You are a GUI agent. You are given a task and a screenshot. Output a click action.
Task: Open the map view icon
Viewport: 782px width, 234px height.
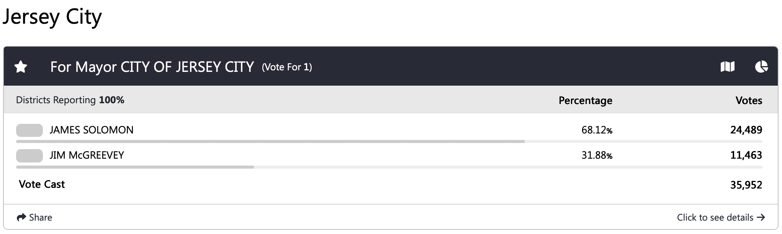click(727, 67)
